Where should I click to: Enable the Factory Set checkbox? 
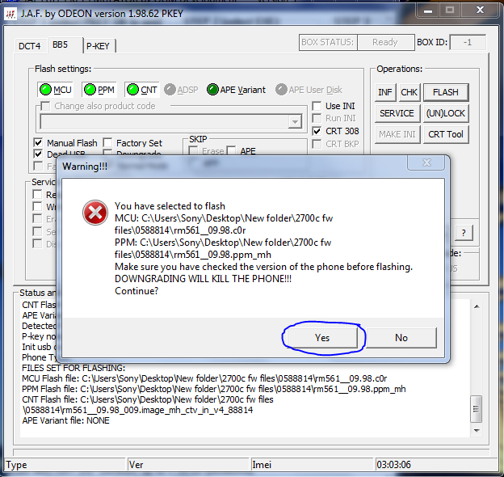tap(107, 142)
